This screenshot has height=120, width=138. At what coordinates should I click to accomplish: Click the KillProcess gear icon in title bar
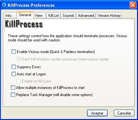click(x=4, y=5)
